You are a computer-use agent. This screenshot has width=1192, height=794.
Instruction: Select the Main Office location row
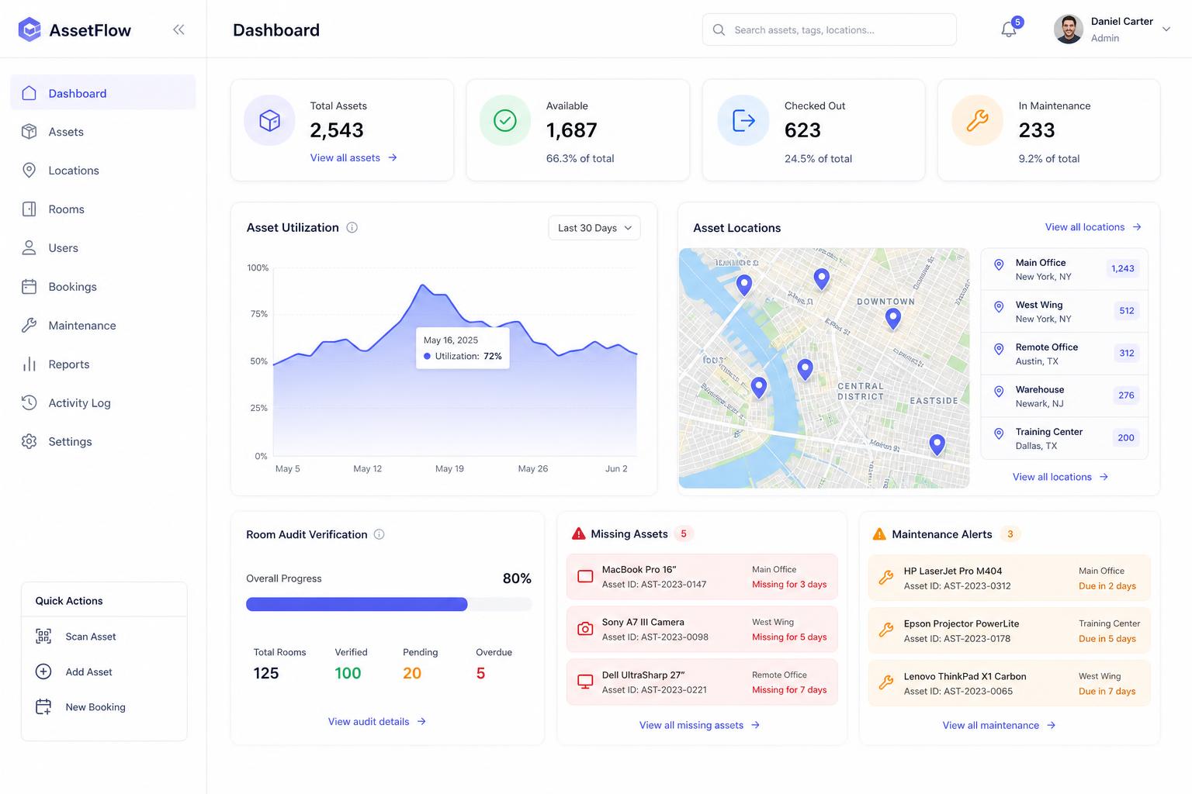(x=1064, y=269)
